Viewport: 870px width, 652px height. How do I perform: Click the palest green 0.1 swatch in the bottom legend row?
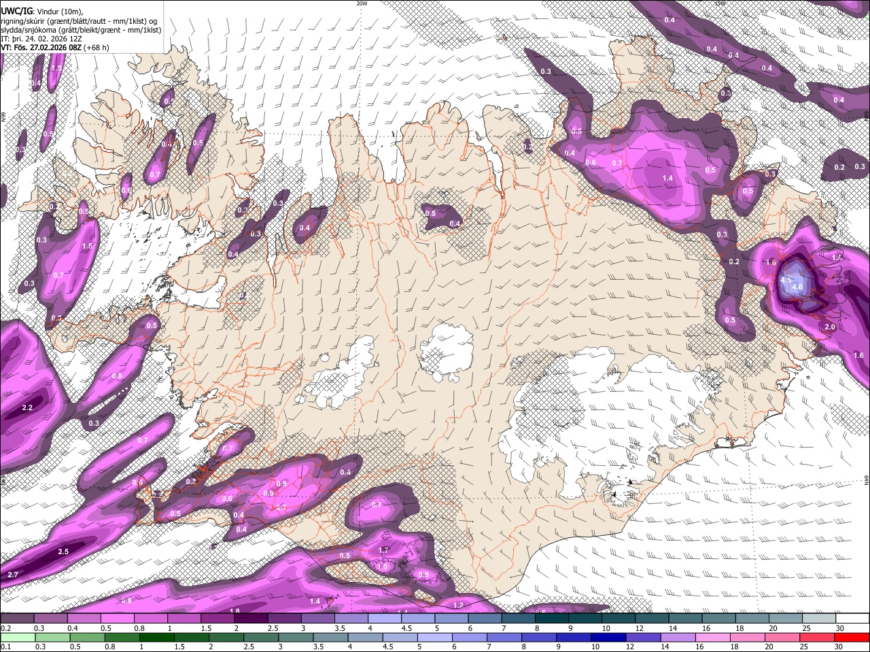(x=16, y=637)
